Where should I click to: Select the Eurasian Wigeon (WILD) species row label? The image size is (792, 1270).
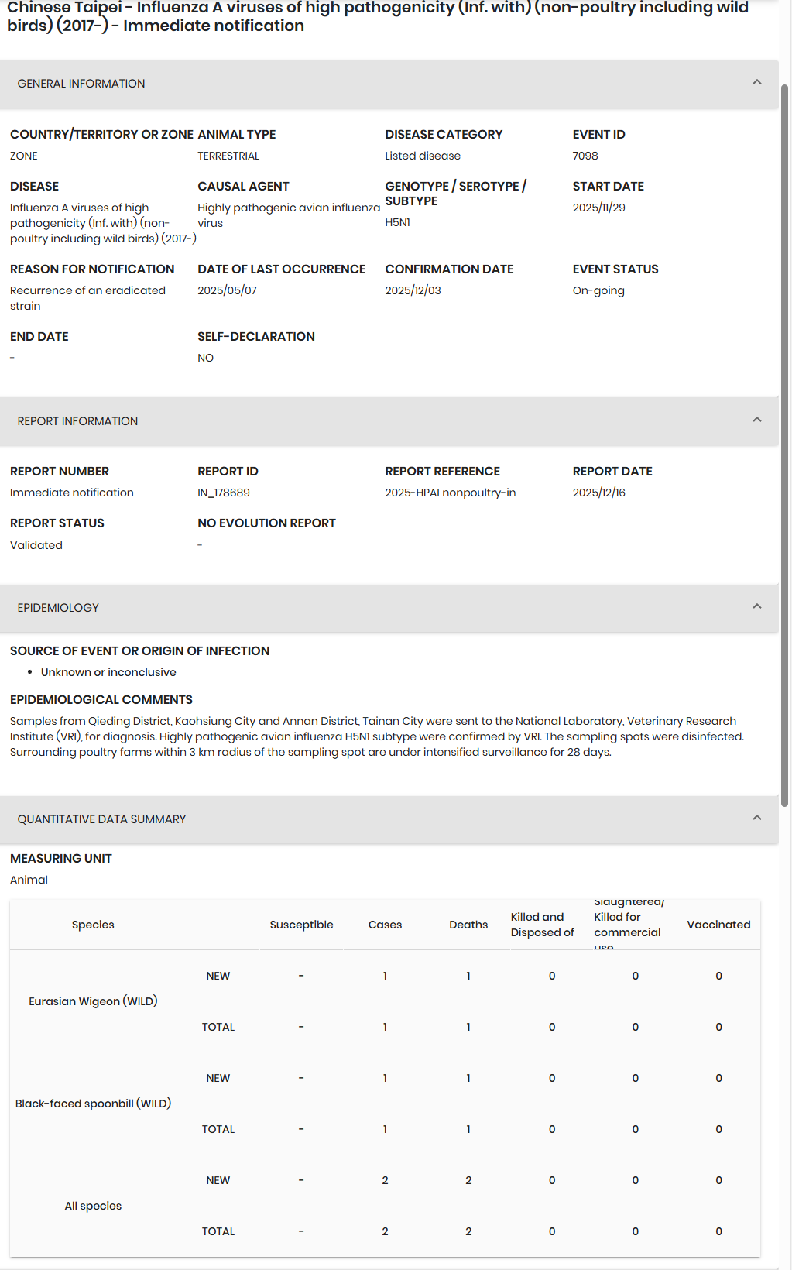[93, 1001]
